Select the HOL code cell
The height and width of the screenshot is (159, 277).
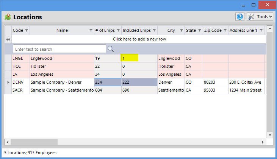21,66
